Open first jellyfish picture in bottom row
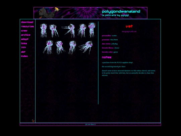This screenshot has width=181, height=136. point(48,47)
